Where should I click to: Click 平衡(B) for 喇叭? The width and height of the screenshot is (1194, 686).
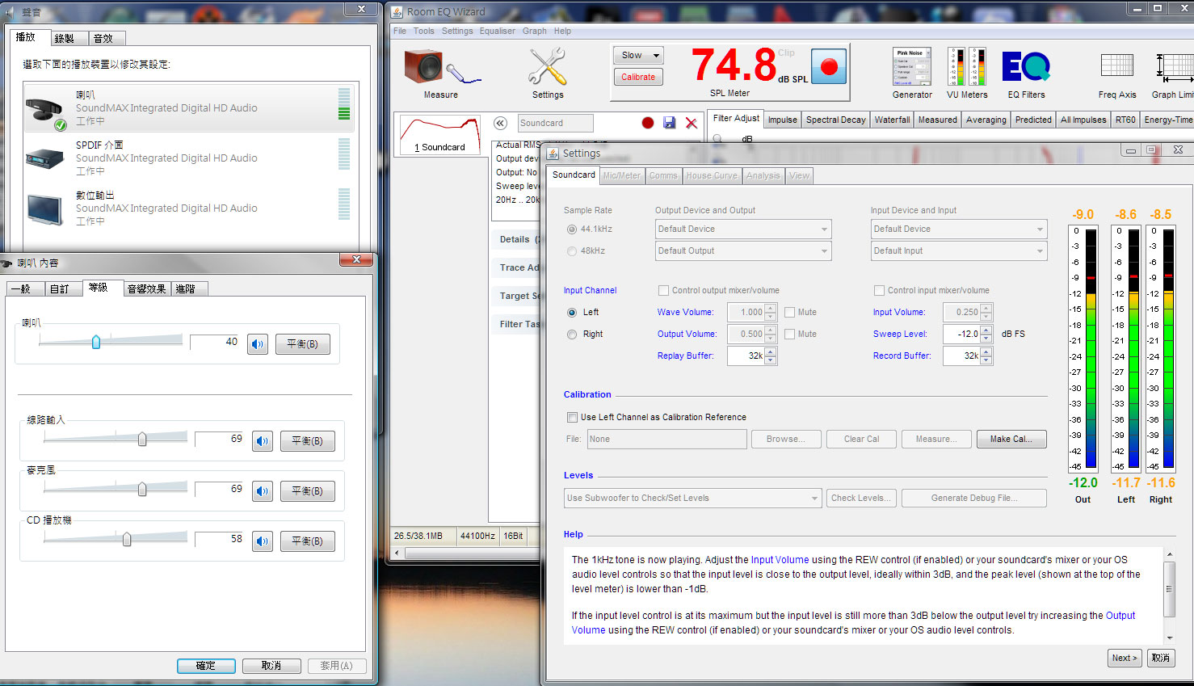[302, 344]
